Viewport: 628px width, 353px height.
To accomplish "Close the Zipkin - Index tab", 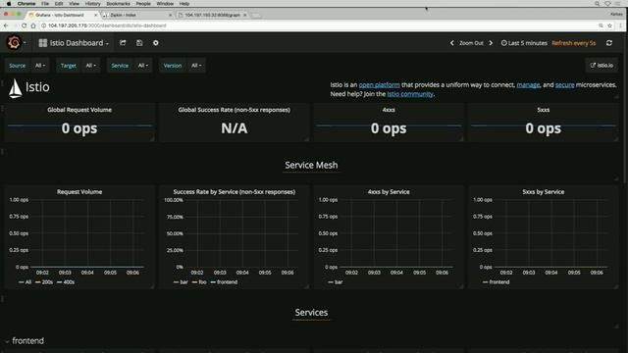I will click(170, 15).
